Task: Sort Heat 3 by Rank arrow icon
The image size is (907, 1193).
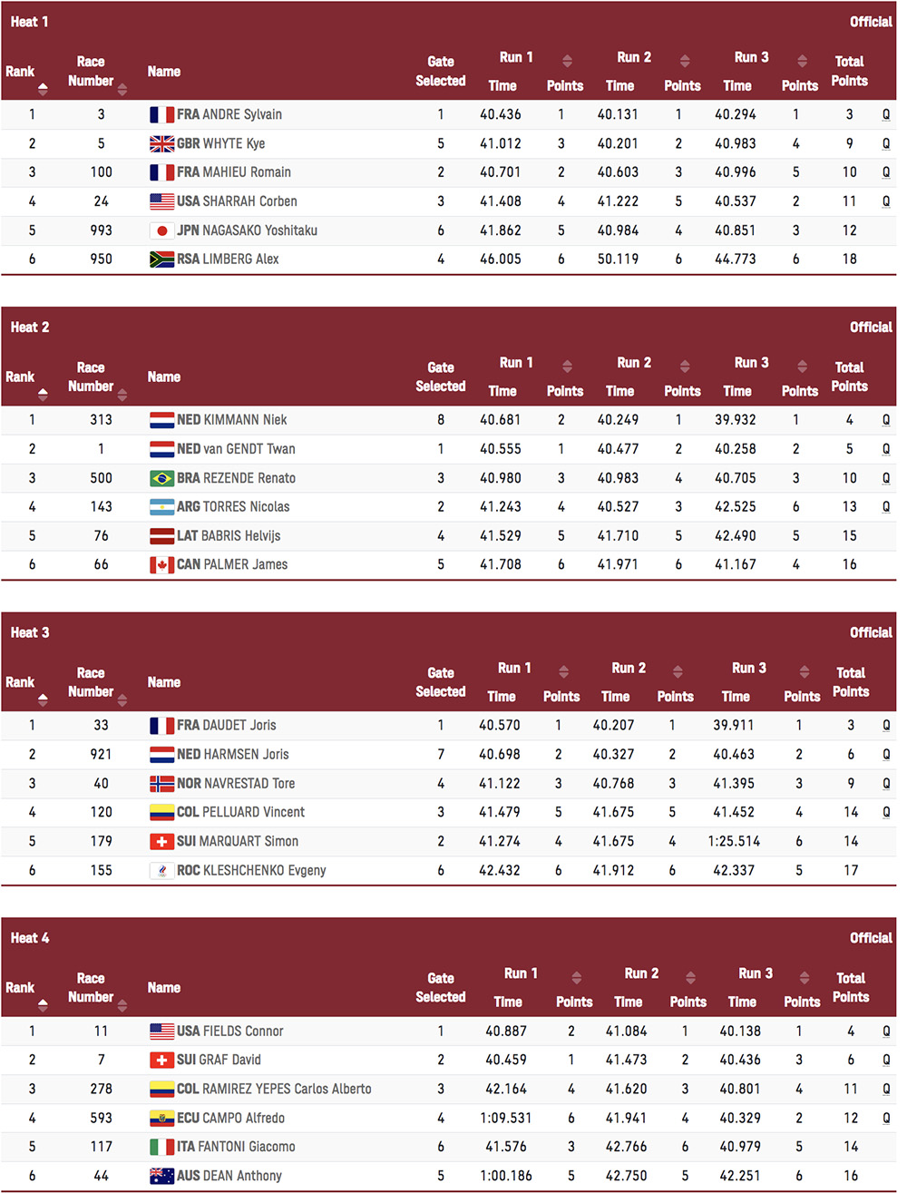Action: click(43, 699)
